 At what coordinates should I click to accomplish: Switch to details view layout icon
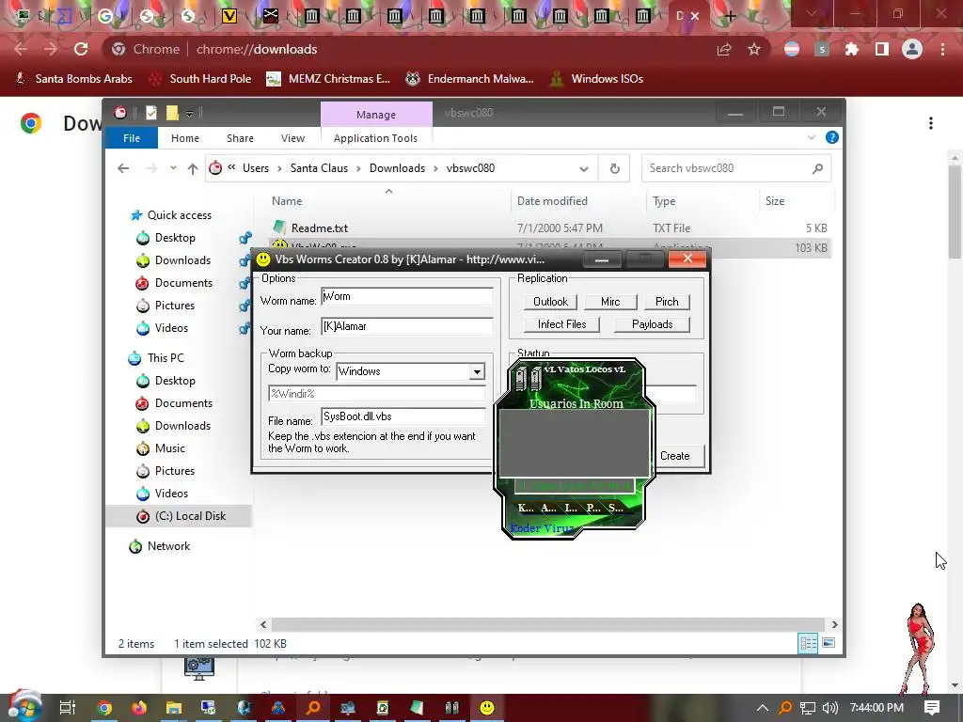click(808, 643)
